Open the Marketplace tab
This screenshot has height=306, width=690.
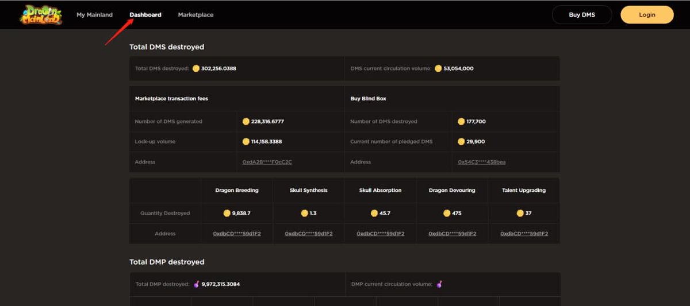point(195,15)
